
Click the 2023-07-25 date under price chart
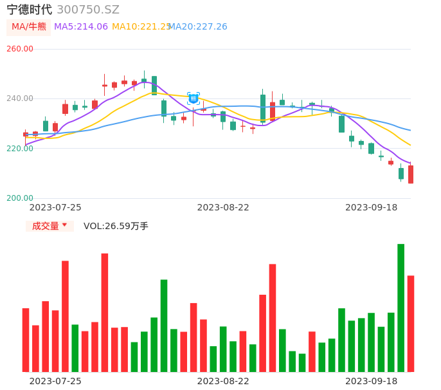pyautogui.click(x=55, y=207)
